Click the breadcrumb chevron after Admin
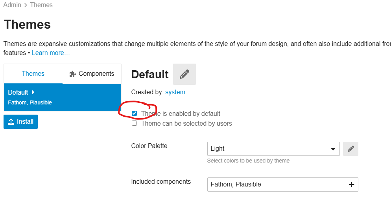Screen dimensions: 391x201 click(x=26, y=5)
